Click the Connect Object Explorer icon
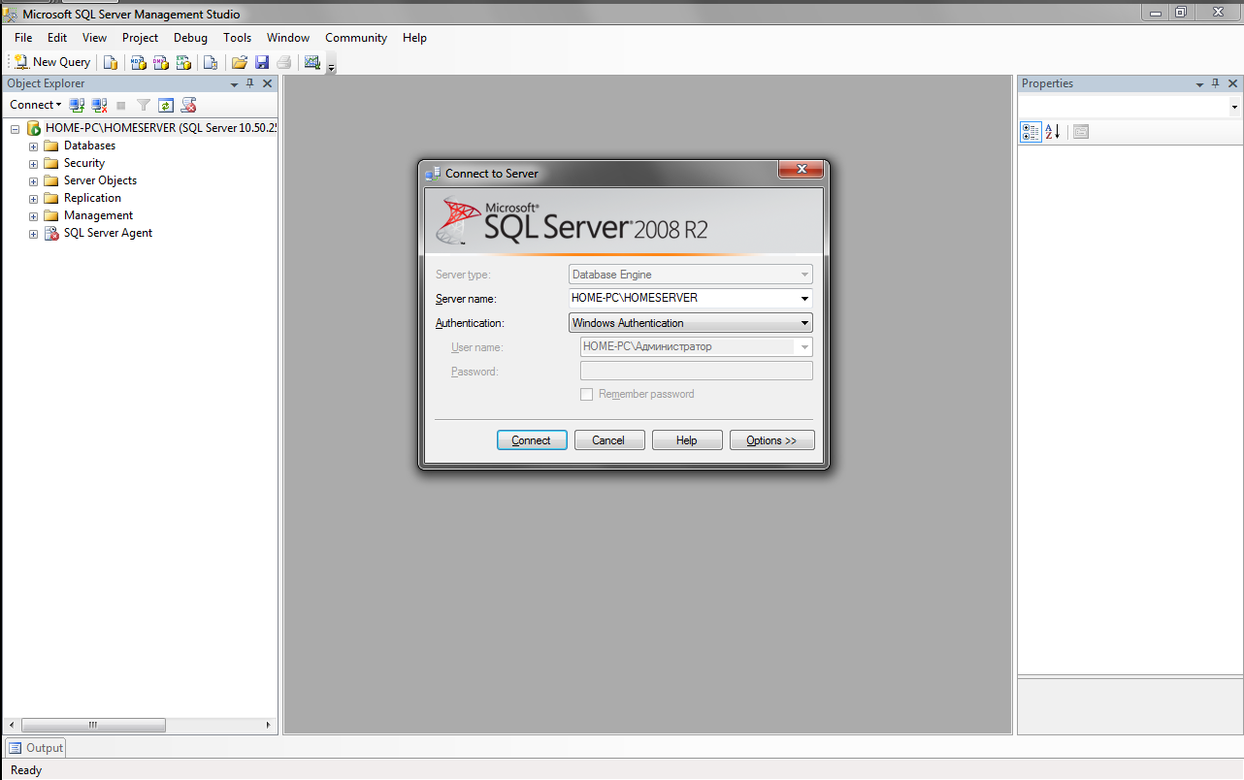 77,105
